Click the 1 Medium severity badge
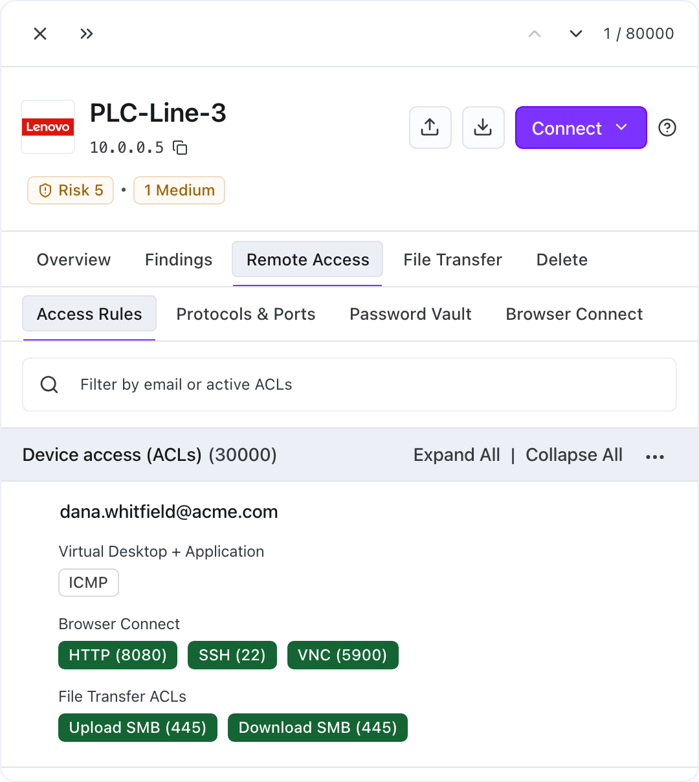This screenshot has height=782, width=699. 179,190
